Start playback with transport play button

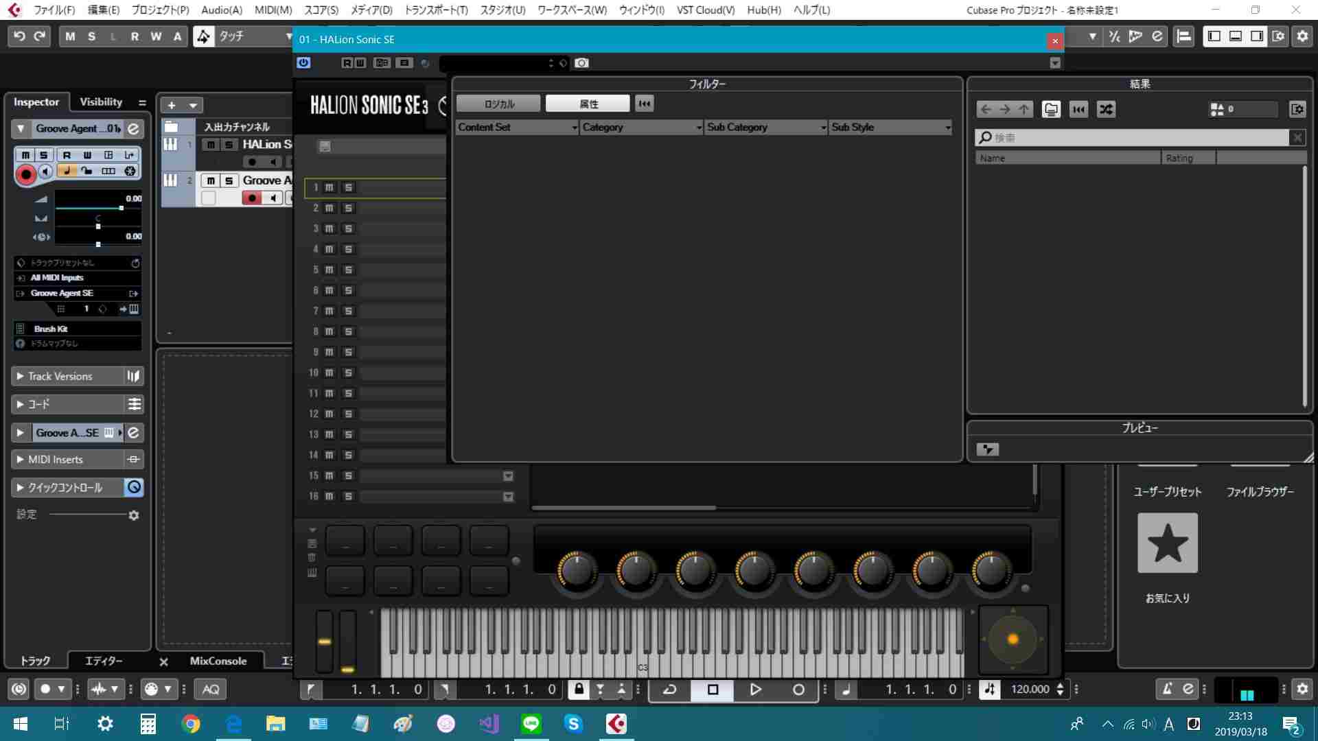(755, 690)
